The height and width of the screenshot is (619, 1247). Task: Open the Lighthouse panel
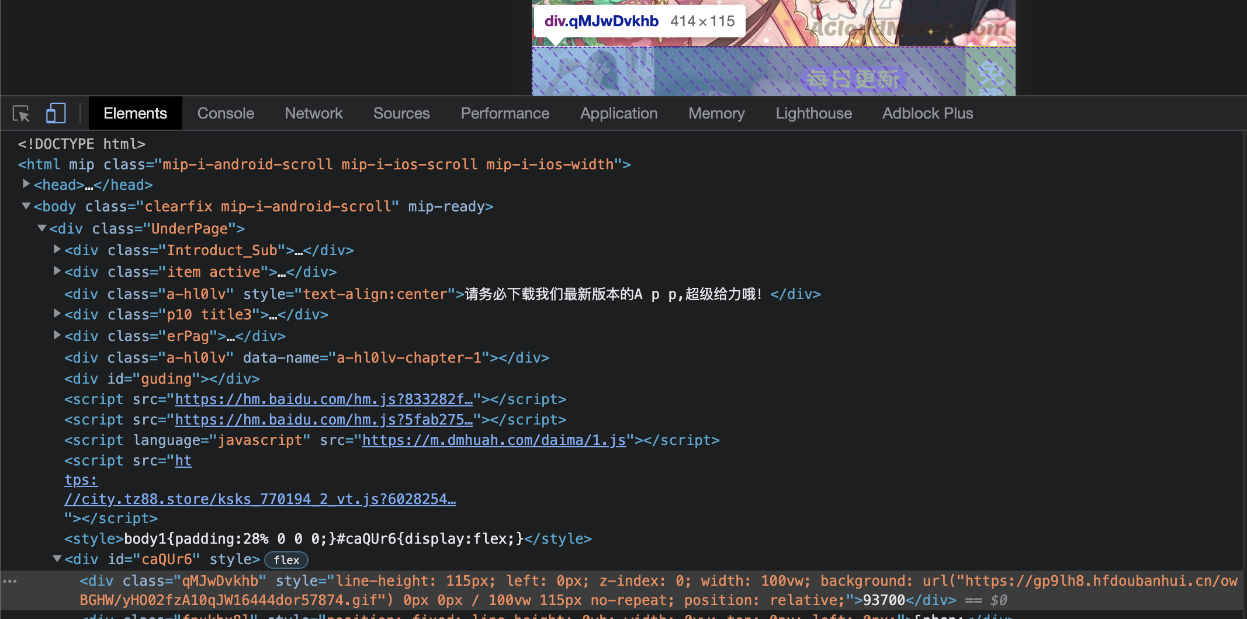point(813,113)
